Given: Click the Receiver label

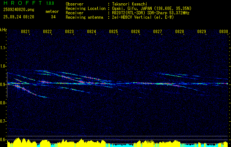Looking at the screenshot, I should coord(75,13).
